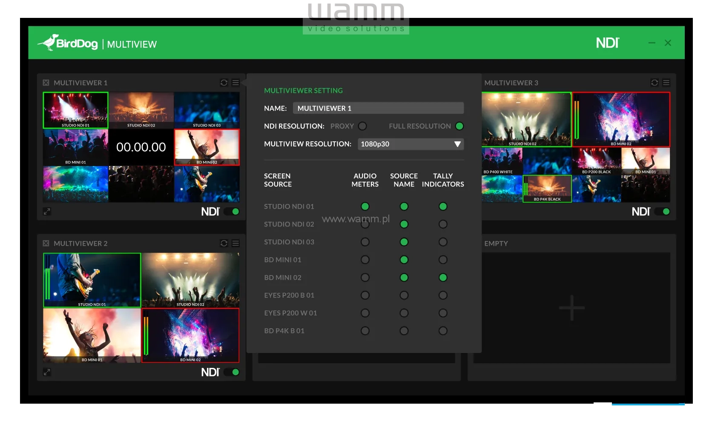712x439 pixels.
Task: Expand Multiviewer 1 to fullscreen
Action: click(x=47, y=212)
